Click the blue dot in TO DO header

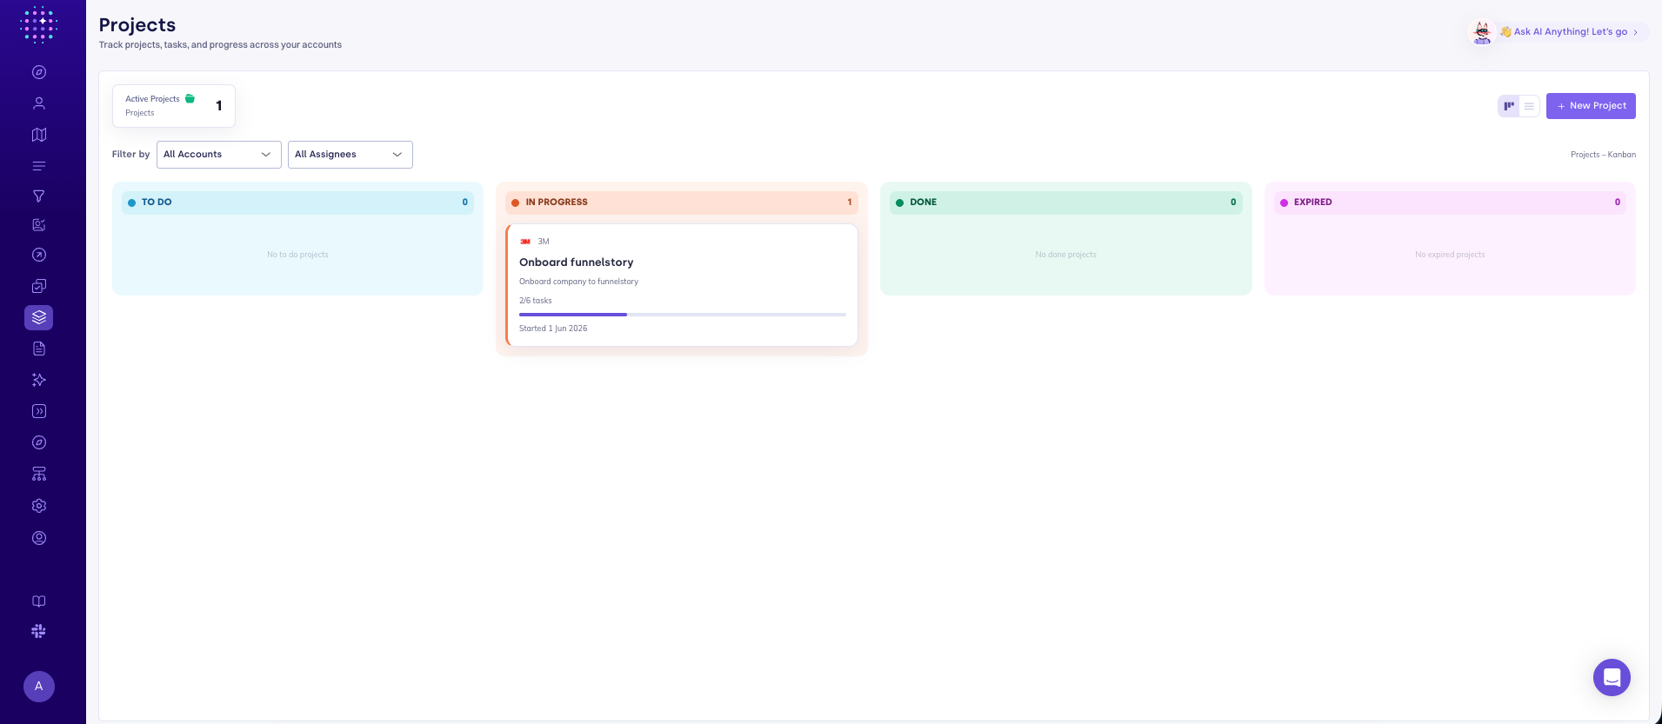[x=131, y=203]
